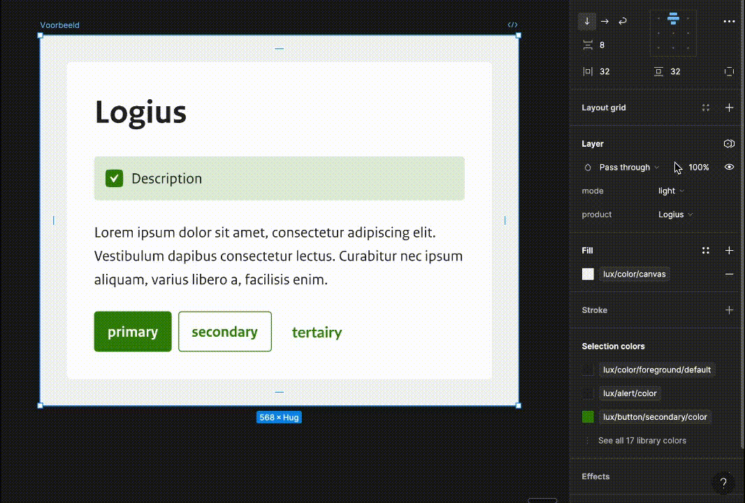Click the alignment grid top-center indicator
745x503 pixels.
point(673,19)
